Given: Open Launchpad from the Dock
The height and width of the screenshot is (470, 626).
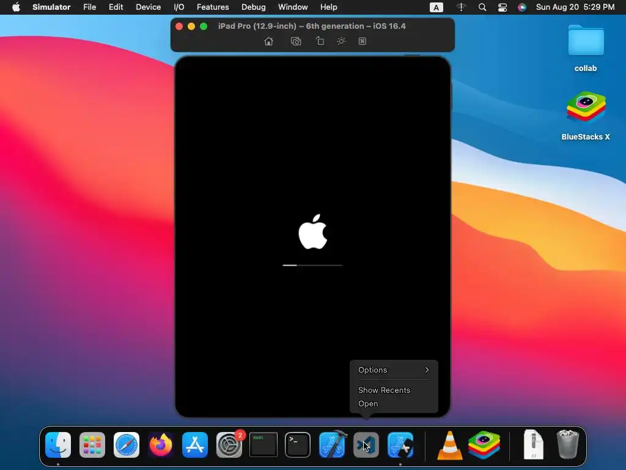Looking at the screenshot, I should tap(92, 445).
